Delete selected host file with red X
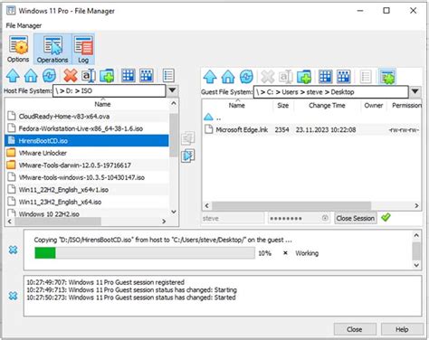429x340 pixels. [x=71, y=76]
